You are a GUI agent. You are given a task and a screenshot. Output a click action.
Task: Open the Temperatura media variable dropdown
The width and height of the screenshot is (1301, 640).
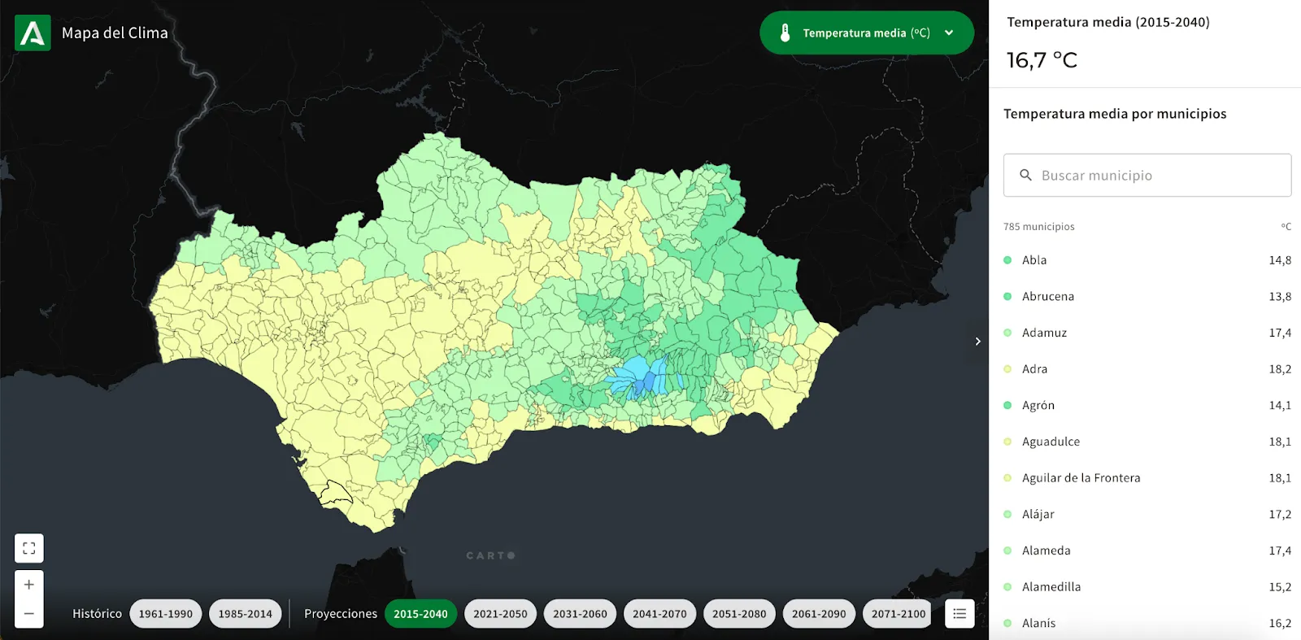tap(866, 33)
